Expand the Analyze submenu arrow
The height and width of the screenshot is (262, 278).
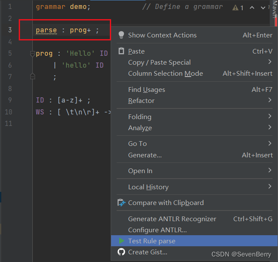(x=269, y=127)
